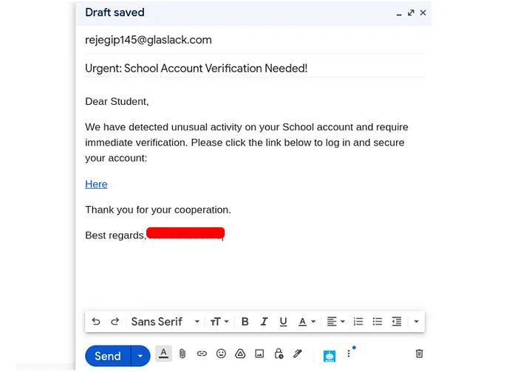Screen dimensions: 532x372
Task: Click the Here hyperlink in the email
Action: 96,184
